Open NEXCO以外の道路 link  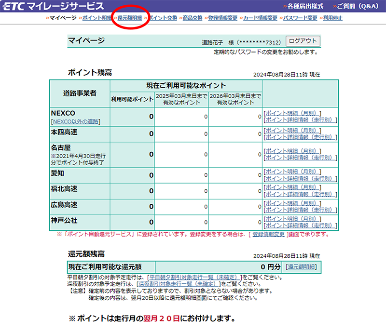pyautogui.click(x=76, y=121)
